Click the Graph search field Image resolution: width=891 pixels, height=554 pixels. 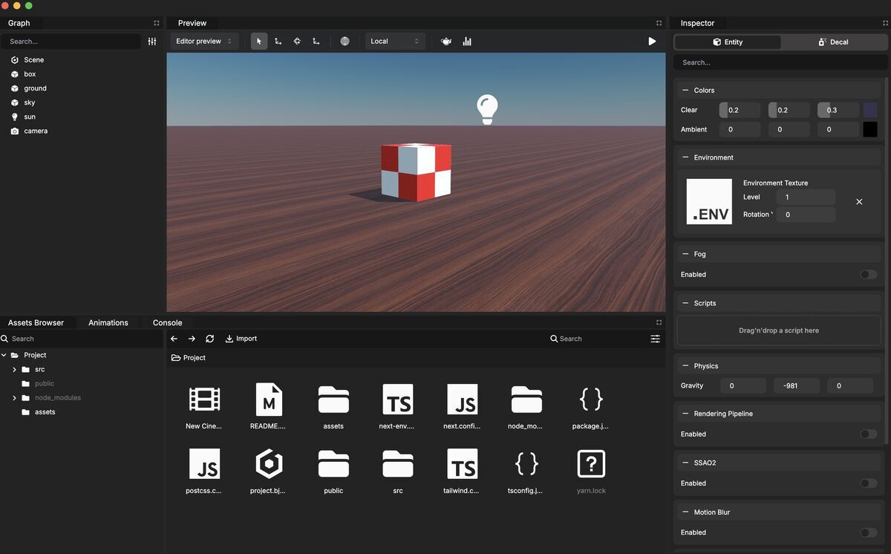[71, 42]
